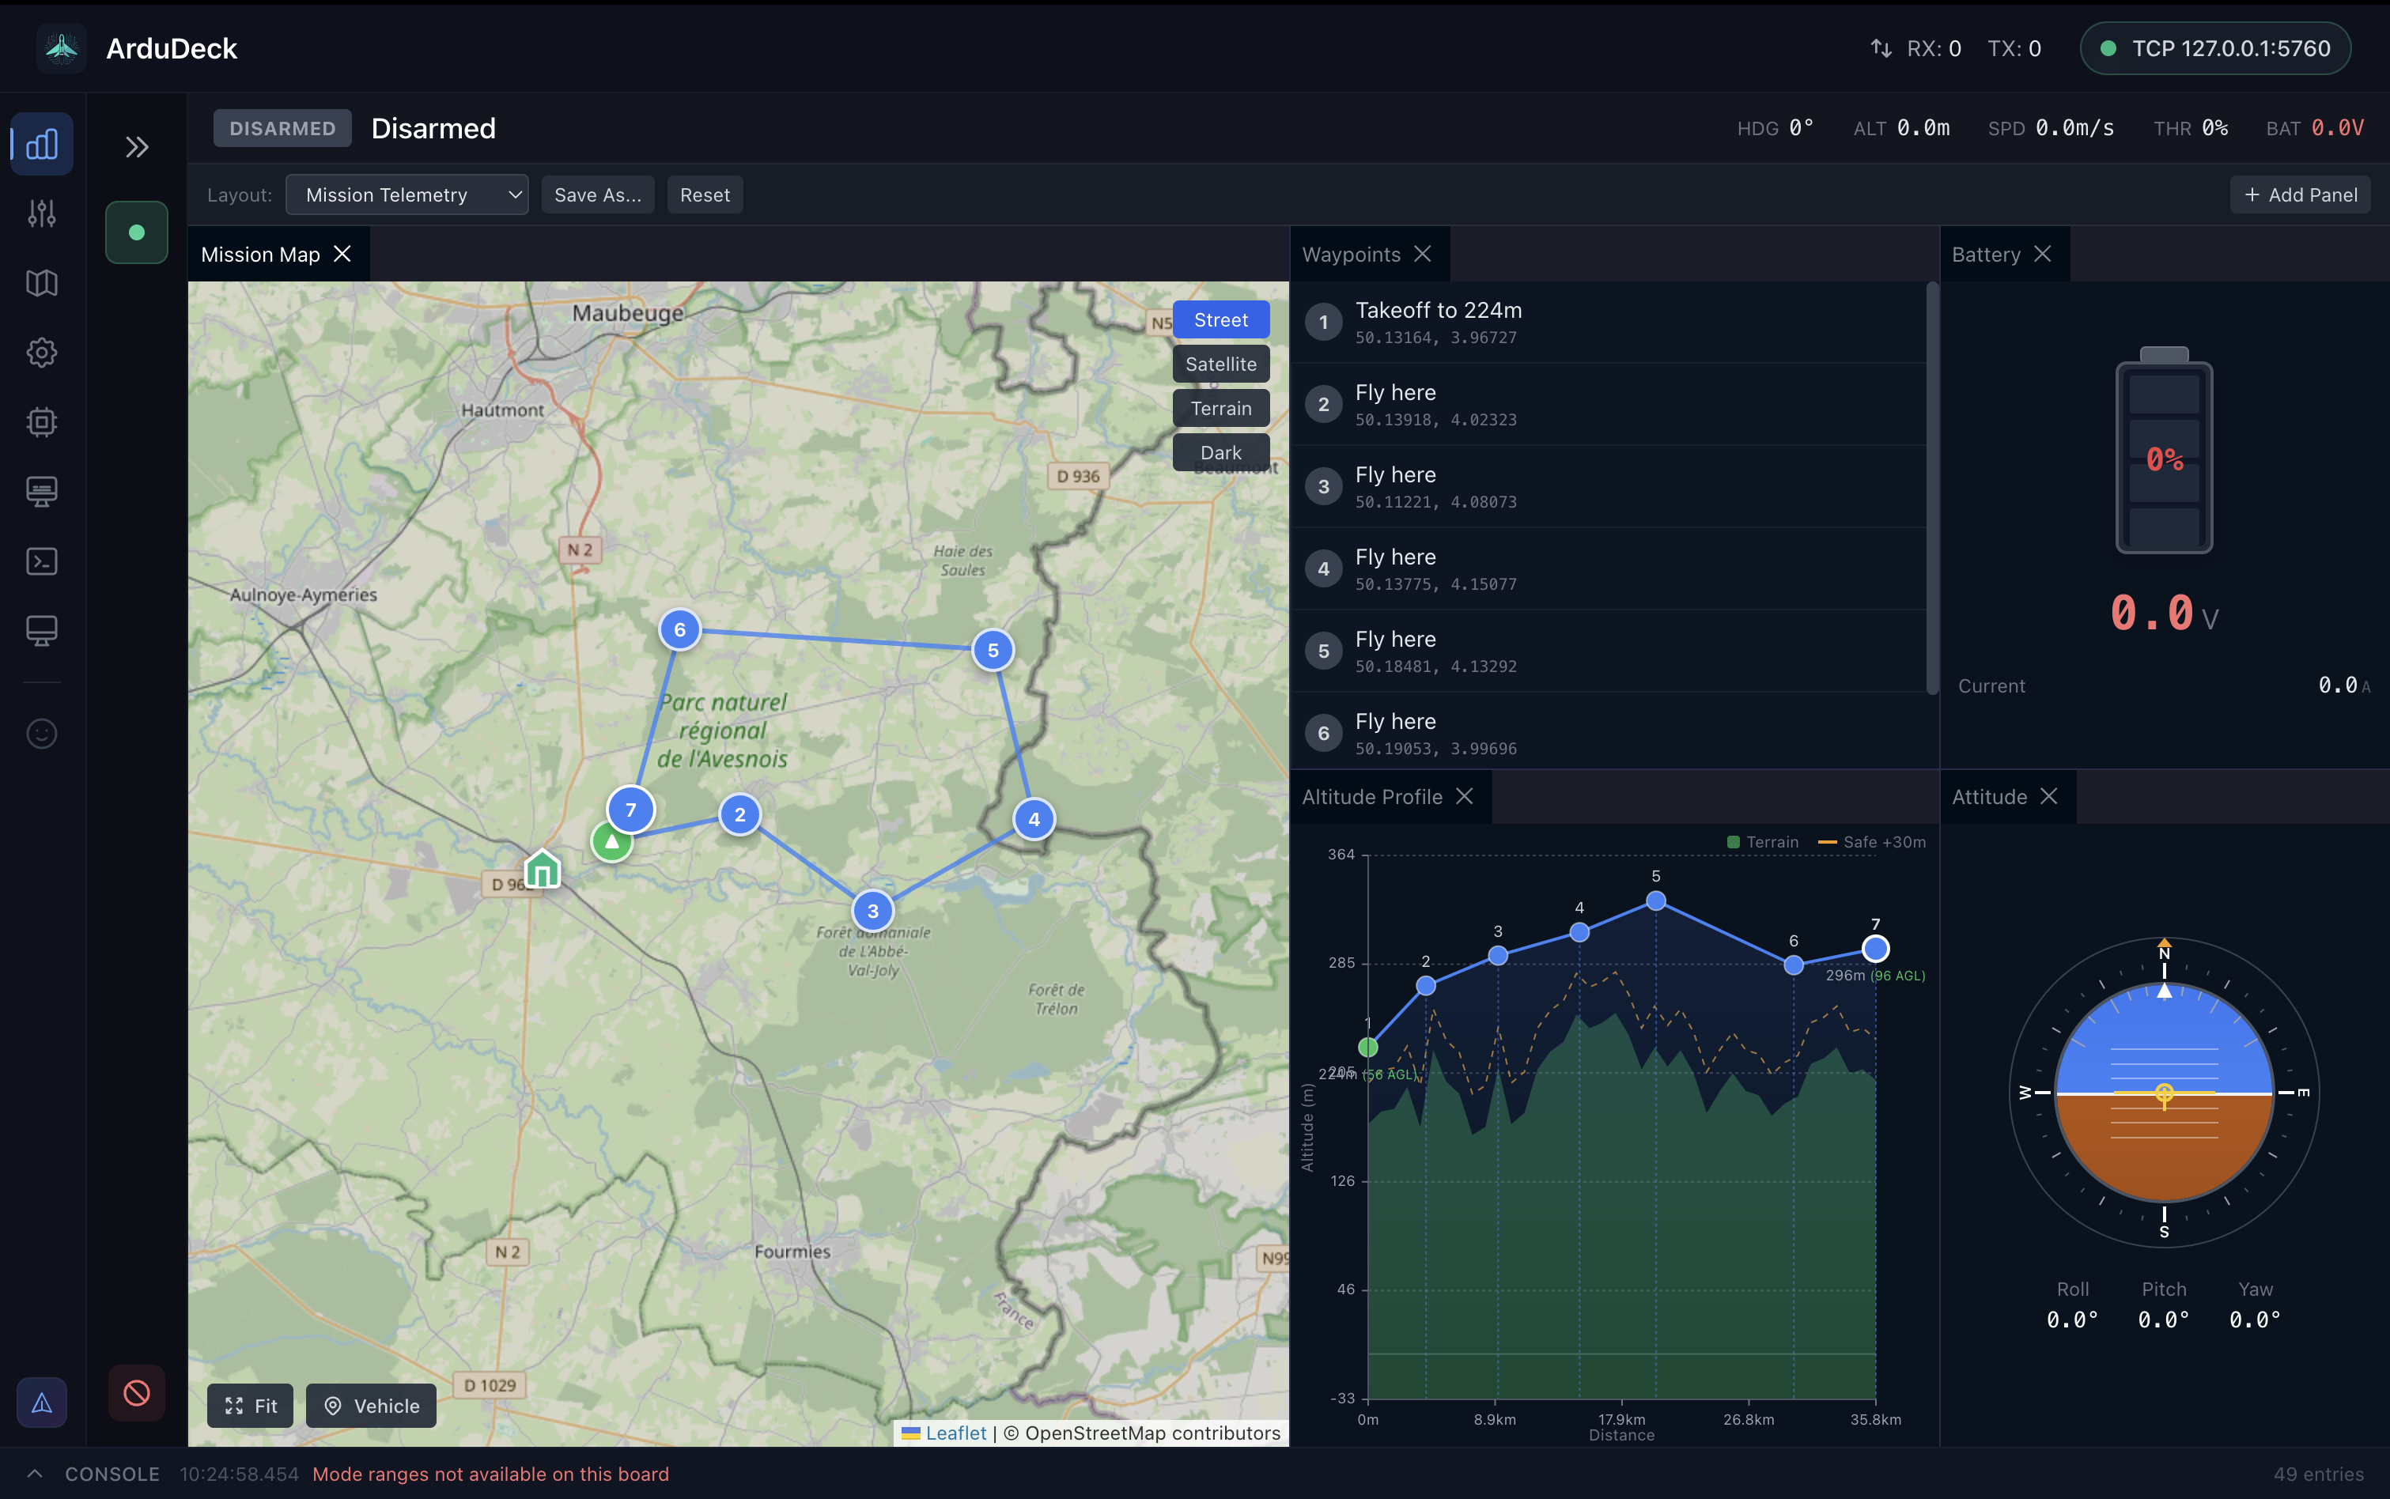Select waypoint 6 Fly here row
The image size is (2390, 1499).
point(1608,731)
